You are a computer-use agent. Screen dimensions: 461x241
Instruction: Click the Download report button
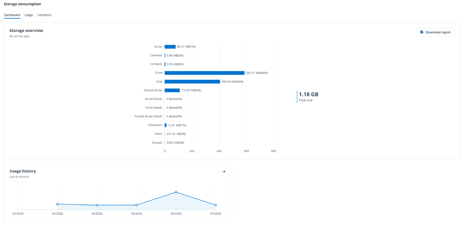point(435,32)
